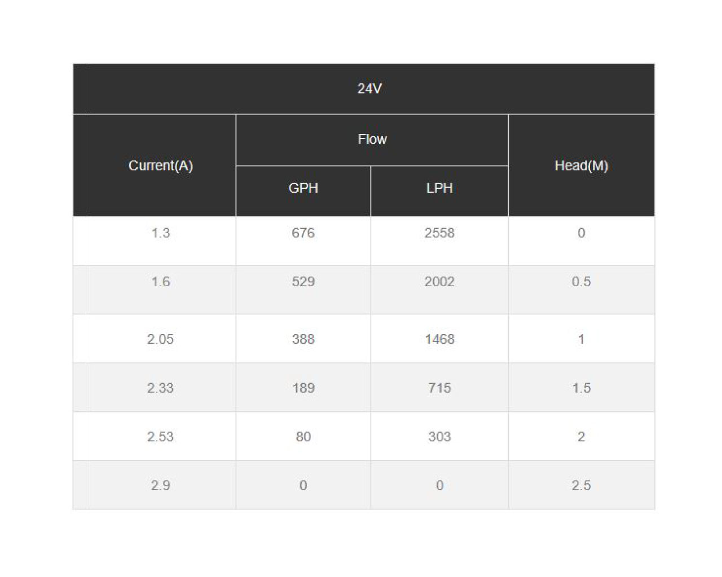Select the head value 0.5

tap(582, 282)
